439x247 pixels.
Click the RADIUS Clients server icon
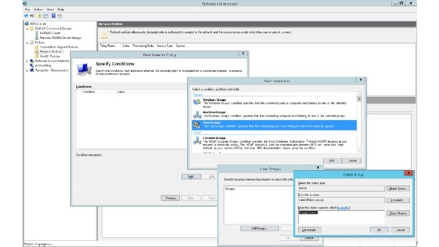(37, 33)
